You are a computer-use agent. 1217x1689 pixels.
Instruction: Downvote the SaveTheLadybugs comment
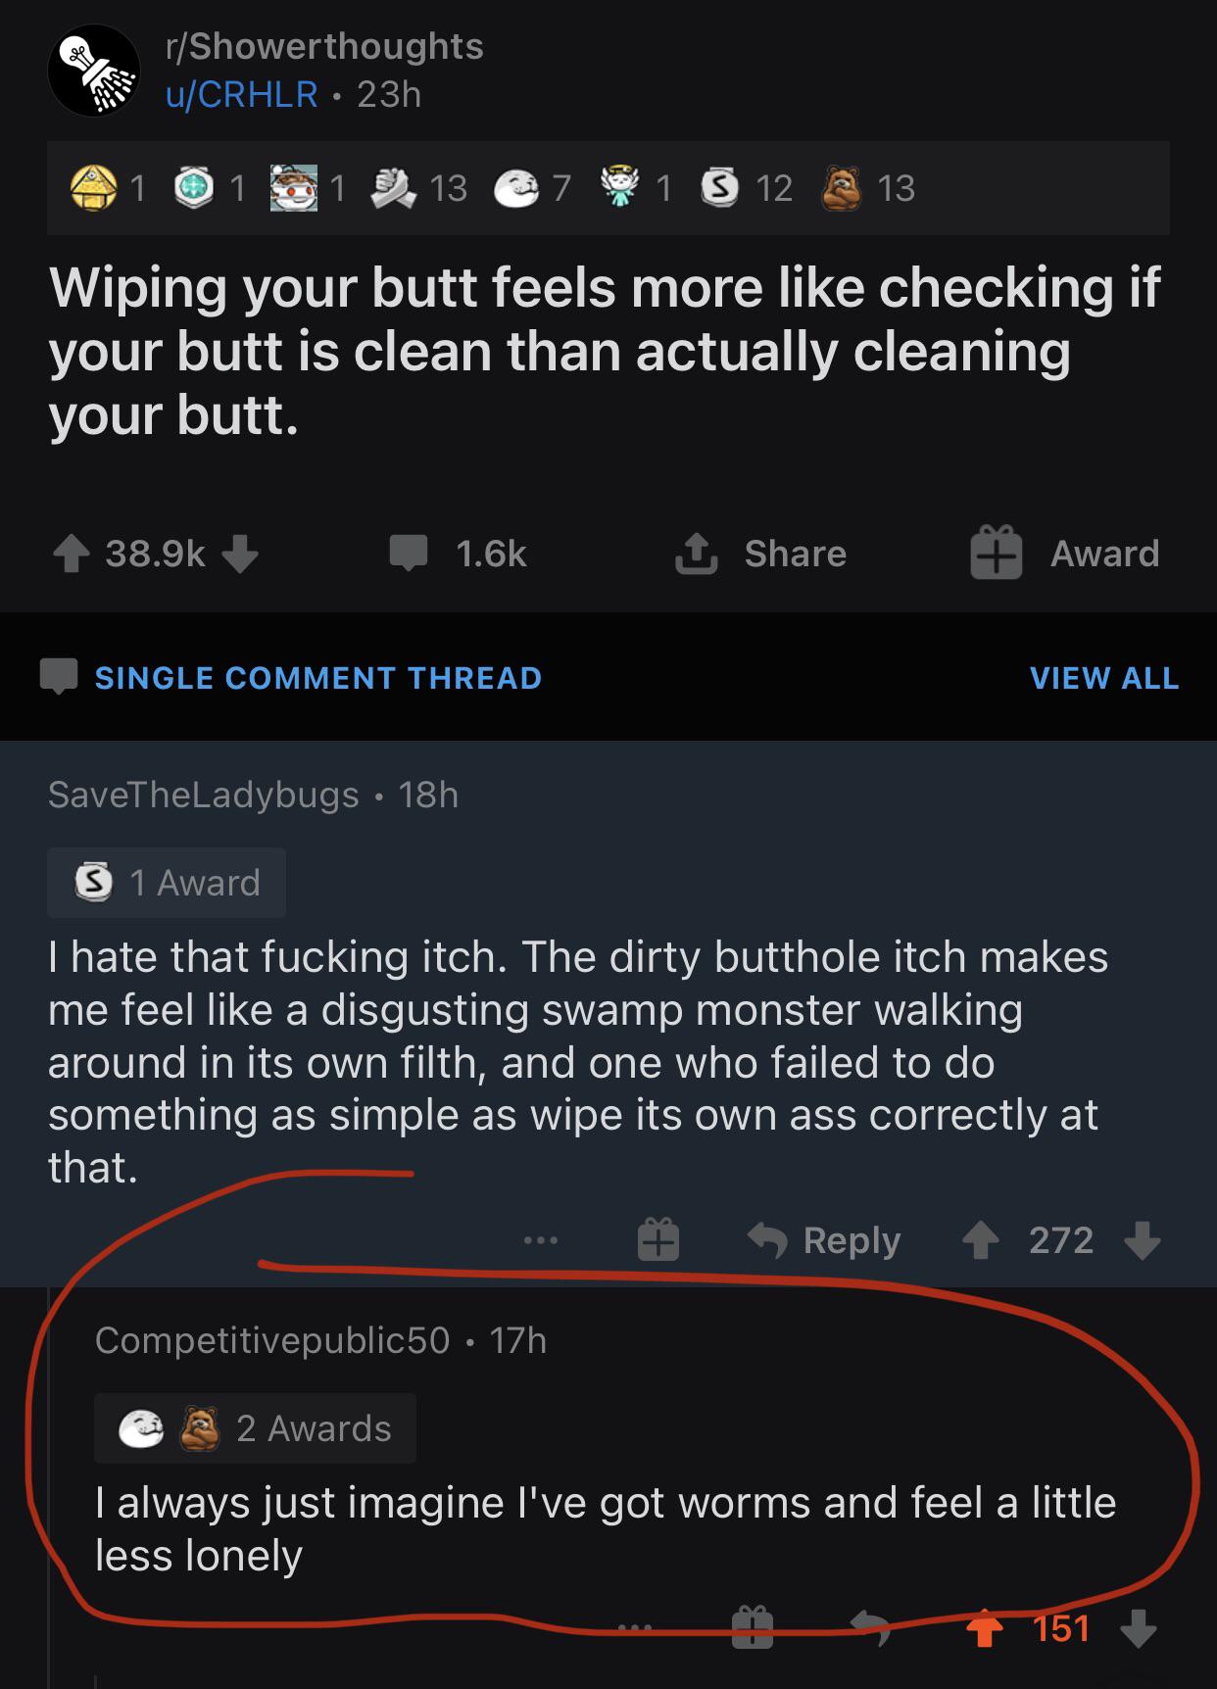tap(1142, 1241)
